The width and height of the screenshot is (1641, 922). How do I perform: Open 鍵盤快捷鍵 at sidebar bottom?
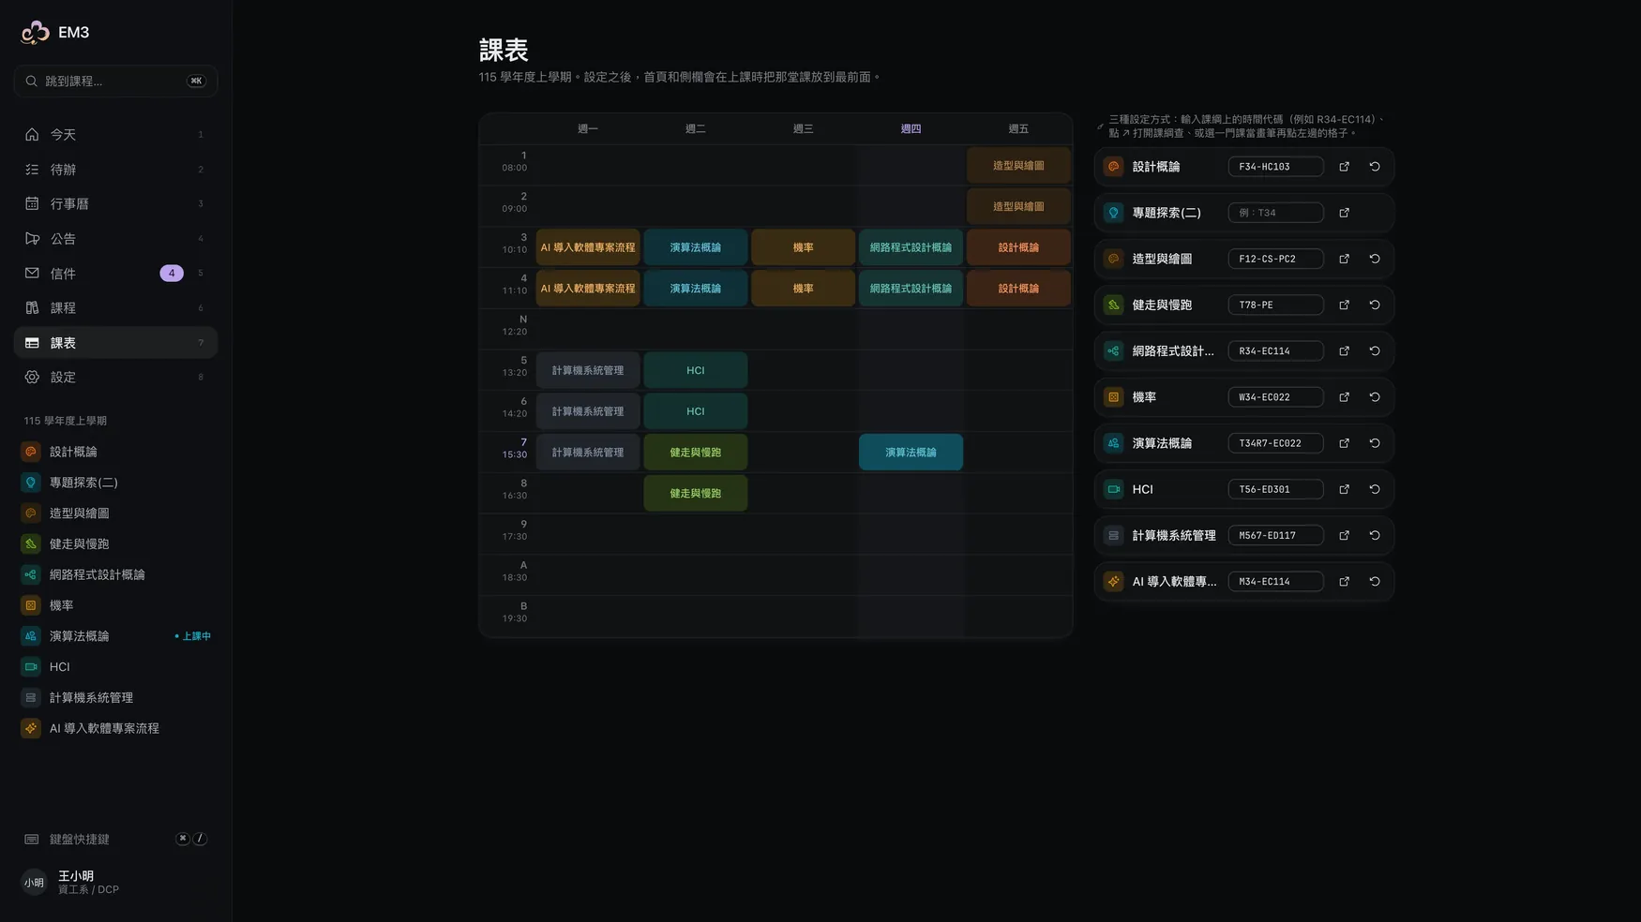click(115, 839)
